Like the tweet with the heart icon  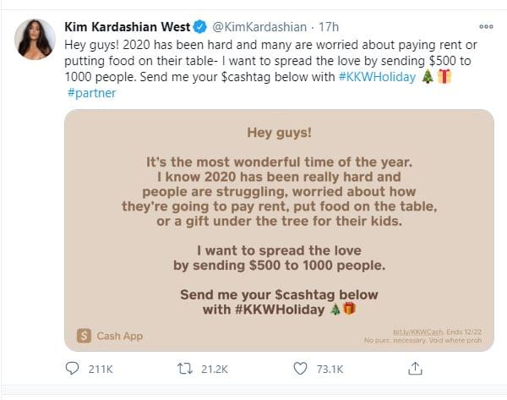point(298,369)
